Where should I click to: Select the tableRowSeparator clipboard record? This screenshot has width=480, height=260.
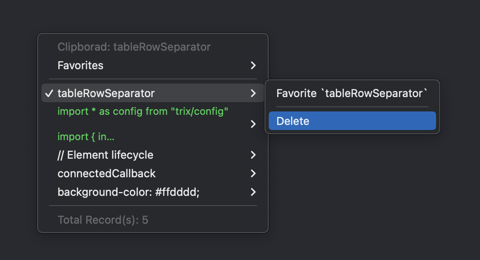[x=106, y=93]
